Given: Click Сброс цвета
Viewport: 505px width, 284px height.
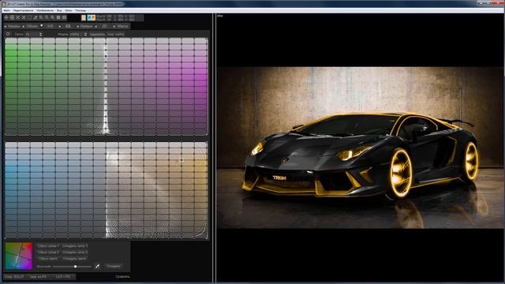Looking at the screenshot, I should pos(48,259).
